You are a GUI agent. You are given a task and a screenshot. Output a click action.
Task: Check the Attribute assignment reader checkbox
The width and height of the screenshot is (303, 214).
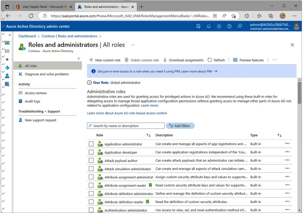tap(91, 186)
